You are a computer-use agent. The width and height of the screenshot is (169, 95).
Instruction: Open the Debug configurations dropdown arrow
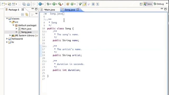(x=51, y=4)
